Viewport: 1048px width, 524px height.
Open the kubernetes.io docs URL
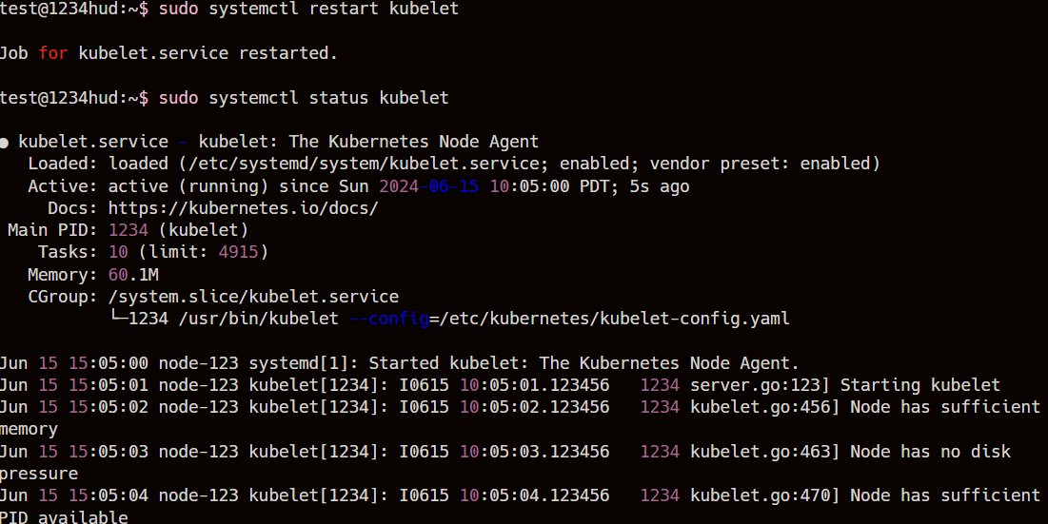pyautogui.click(x=243, y=208)
